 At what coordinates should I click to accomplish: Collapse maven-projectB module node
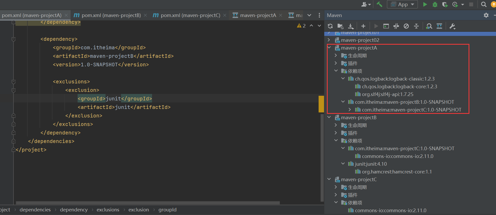[329, 117]
